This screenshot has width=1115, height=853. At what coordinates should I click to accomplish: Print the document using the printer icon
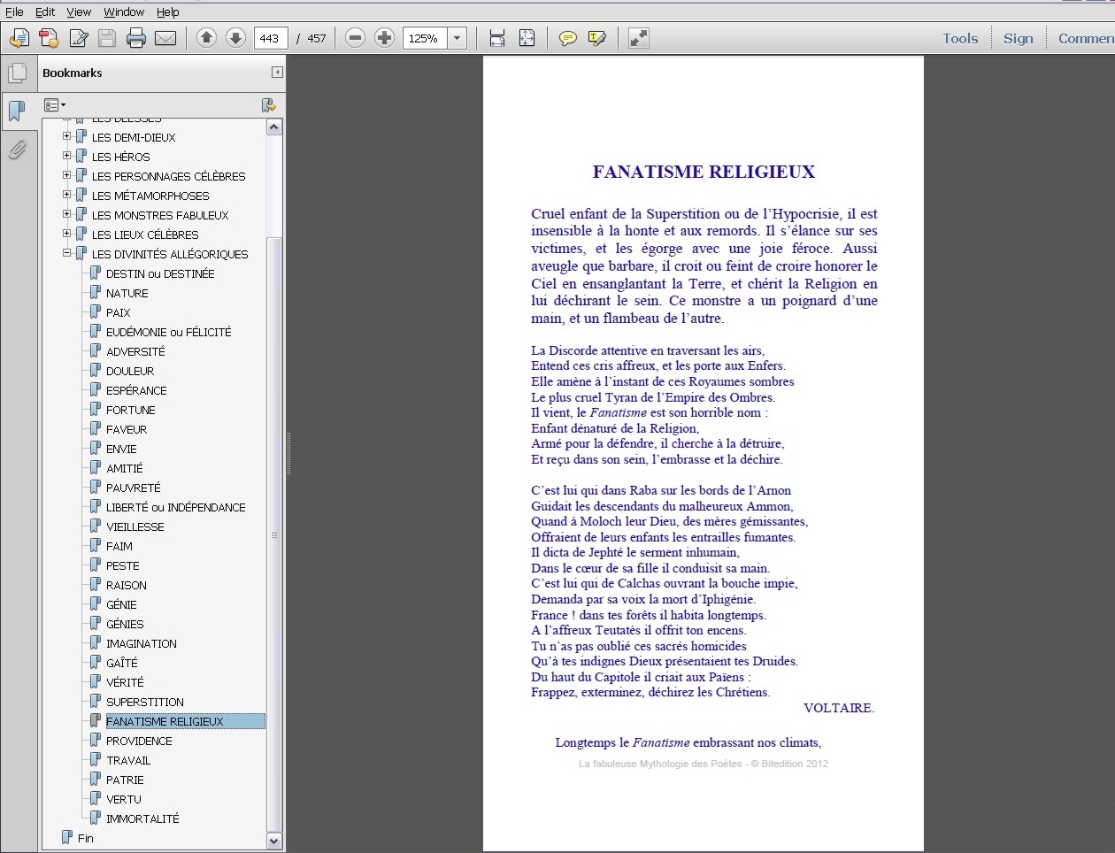(136, 38)
